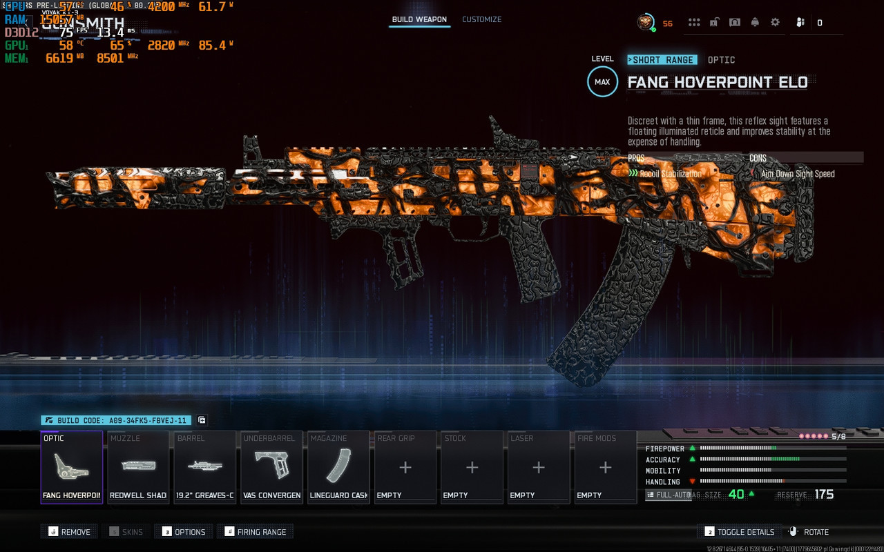
Task: Click the Firepower increase arrow indicator
Action: pos(692,448)
